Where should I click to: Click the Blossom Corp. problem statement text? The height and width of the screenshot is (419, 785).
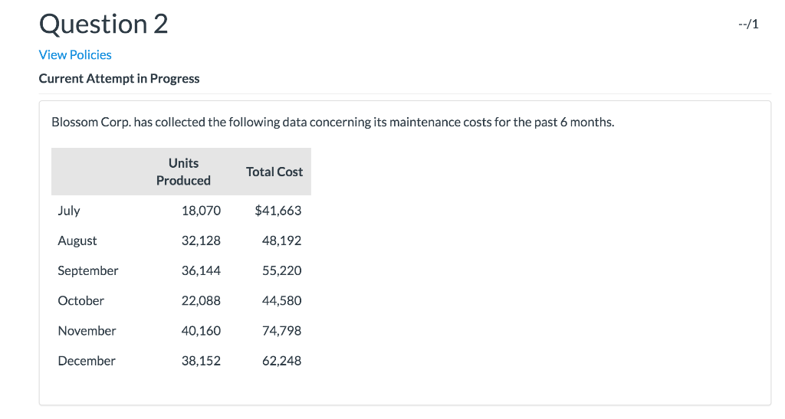point(332,123)
